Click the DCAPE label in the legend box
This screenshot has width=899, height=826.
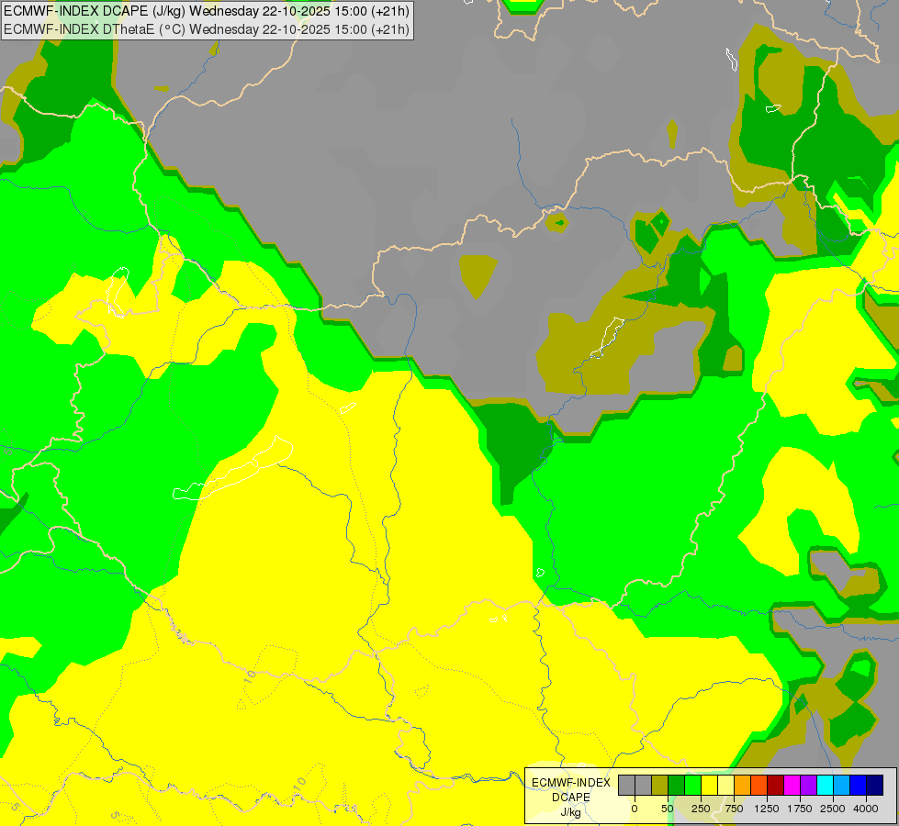[571, 798]
